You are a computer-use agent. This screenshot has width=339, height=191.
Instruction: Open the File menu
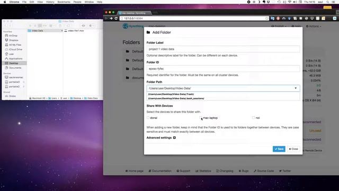[x=24, y=2]
